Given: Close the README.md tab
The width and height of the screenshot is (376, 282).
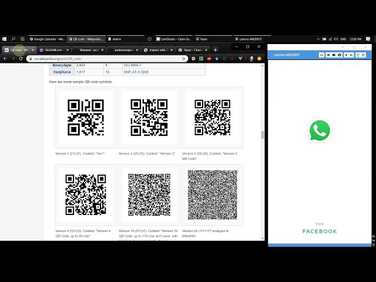Looking at the screenshot, I should pyautogui.click(x=68, y=50).
